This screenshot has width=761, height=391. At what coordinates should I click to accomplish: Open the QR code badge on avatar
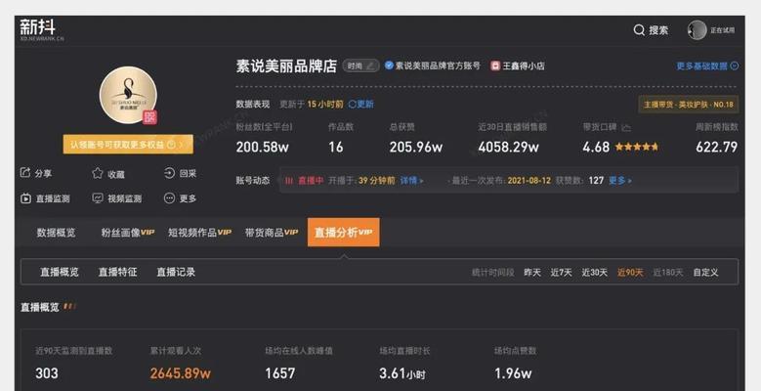[149, 117]
